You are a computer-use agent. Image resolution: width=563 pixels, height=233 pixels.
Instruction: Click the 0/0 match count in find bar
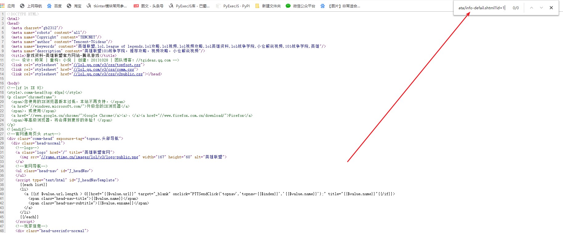pyautogui.click(x=516, y=8)
